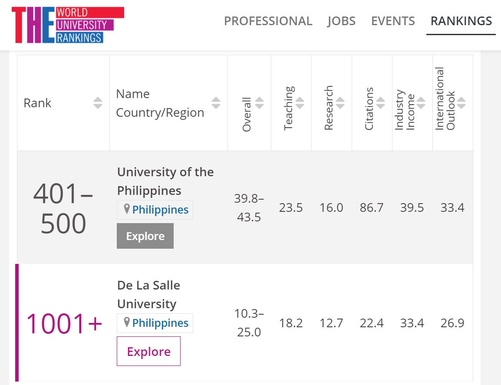Image resolution: width=501 pixels, height=385 pixels.
Task: Sort by International Outlook arrows
Action: pyautogui.click(x=461, y=103)
